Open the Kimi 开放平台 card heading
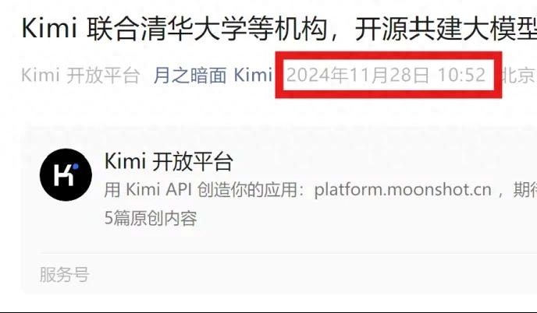Viewport: 537px width, 313px height. (x=169, y=161)
